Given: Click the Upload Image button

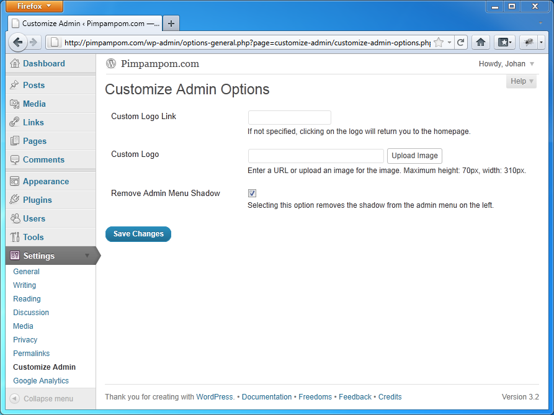Looking at the screenshot, I should 414,156.
